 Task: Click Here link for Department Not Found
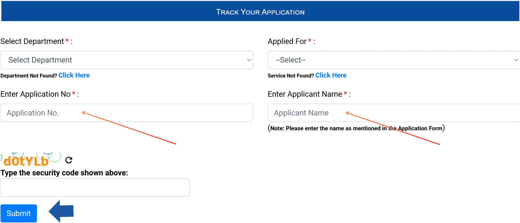(74, 75)
